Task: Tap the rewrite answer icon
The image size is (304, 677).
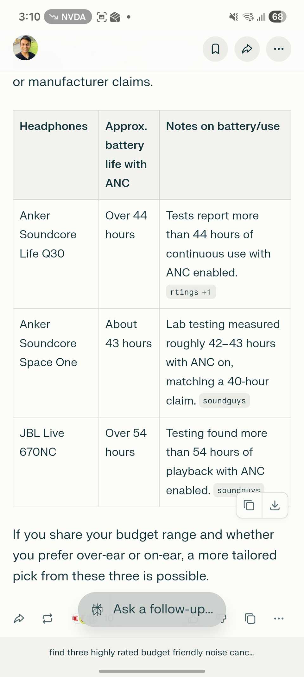Action: click(x=47, y=619)
